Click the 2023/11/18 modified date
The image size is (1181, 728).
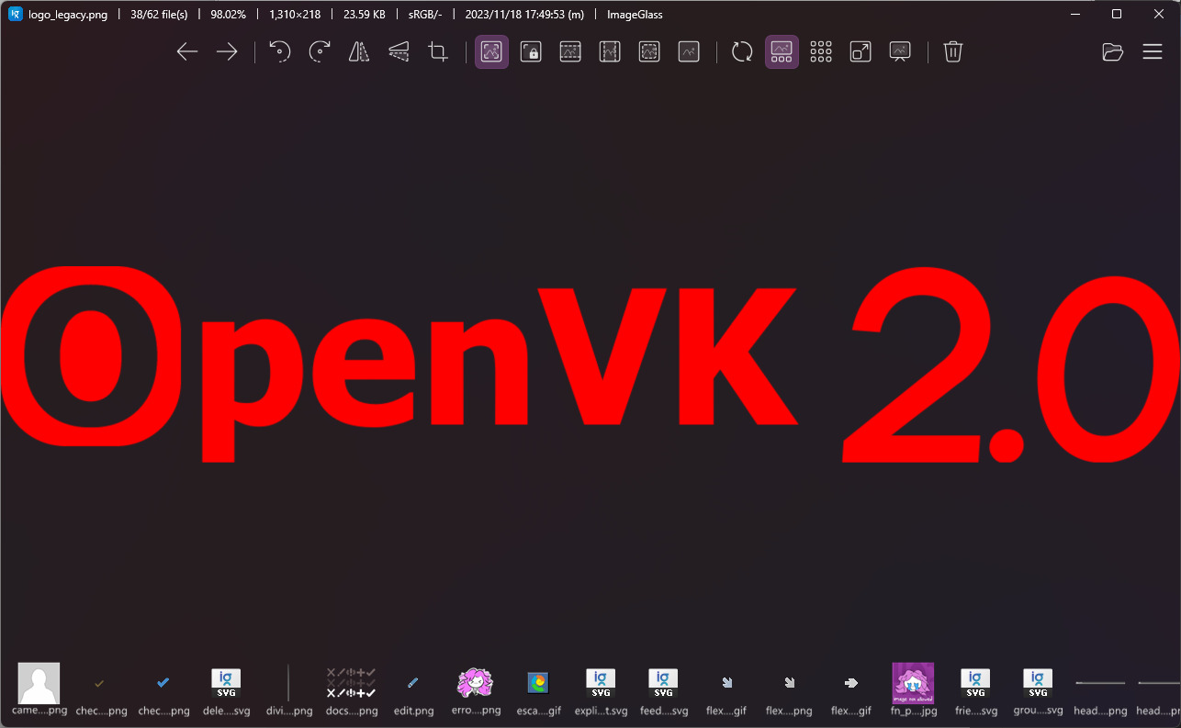click(524, 15)
